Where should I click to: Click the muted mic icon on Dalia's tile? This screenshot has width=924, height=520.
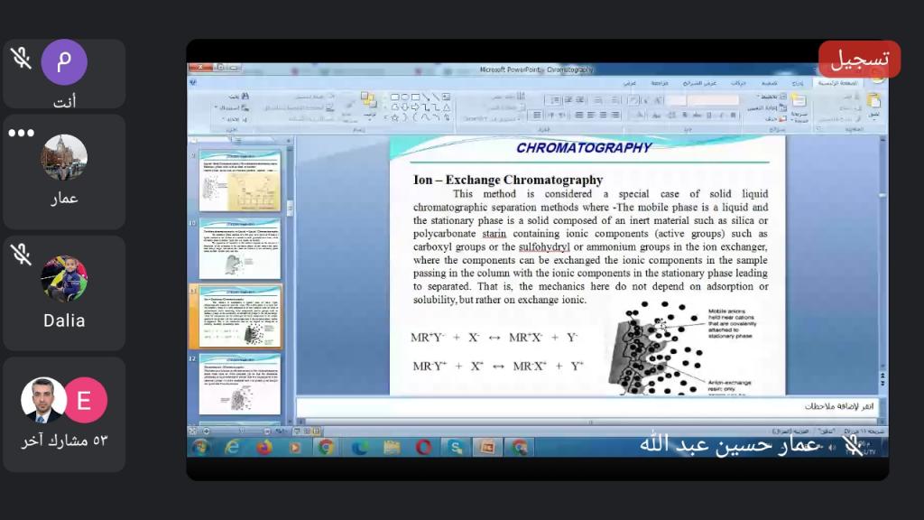coord(21,255)
